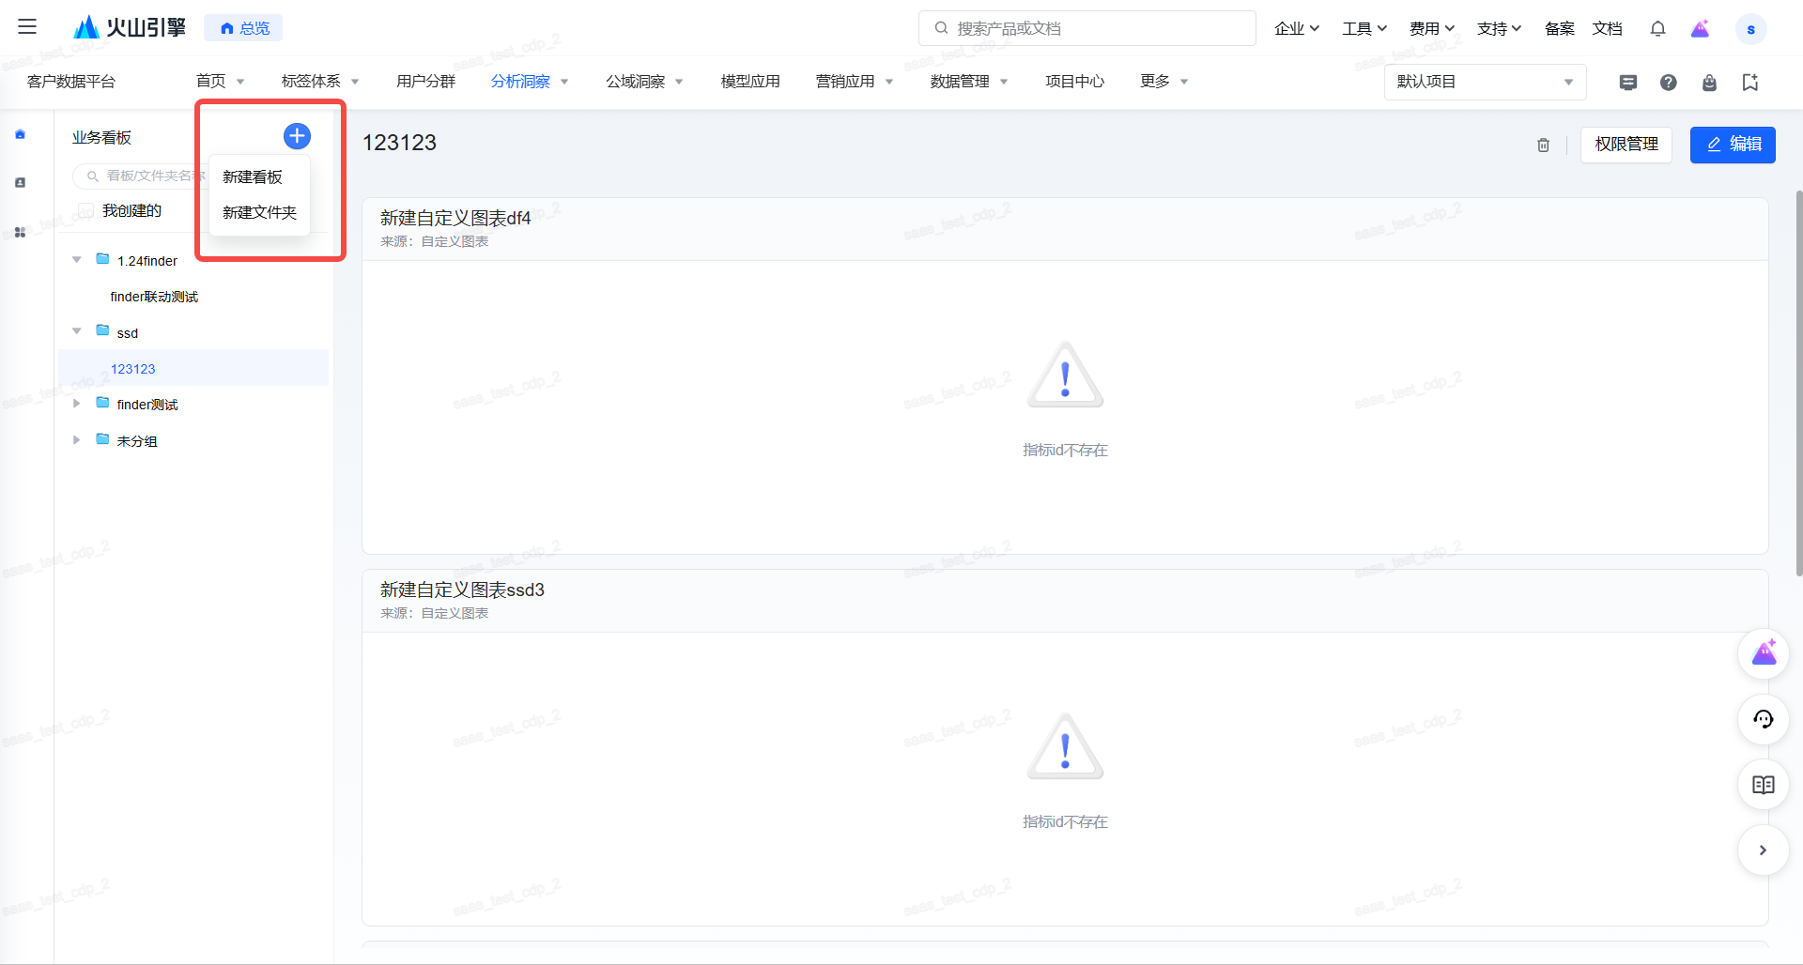Select the 123123 dashboard in tree
The image size is (1803, 965).
[x=133, y=369]
